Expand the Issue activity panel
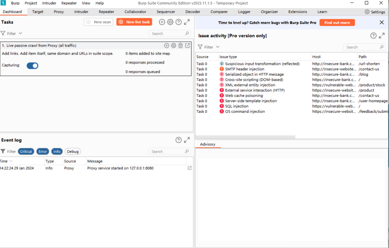Screen dimensions: 389x248 [x=382, y=36]
